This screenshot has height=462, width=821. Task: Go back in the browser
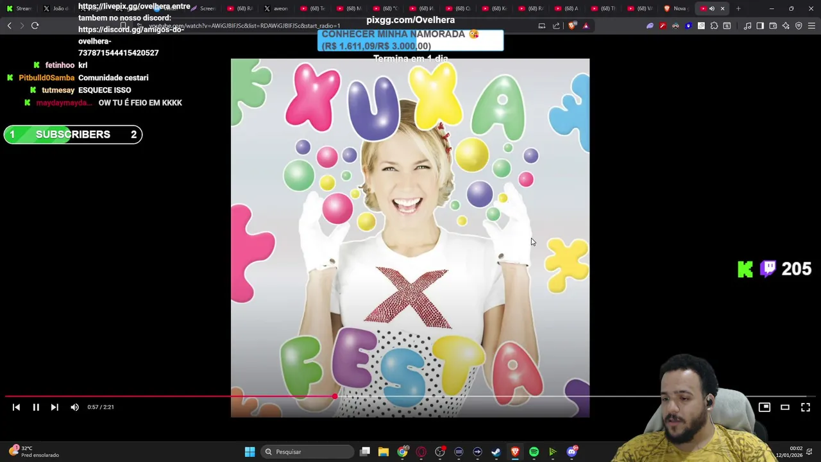pyautogui.click(x=9, y=26)
